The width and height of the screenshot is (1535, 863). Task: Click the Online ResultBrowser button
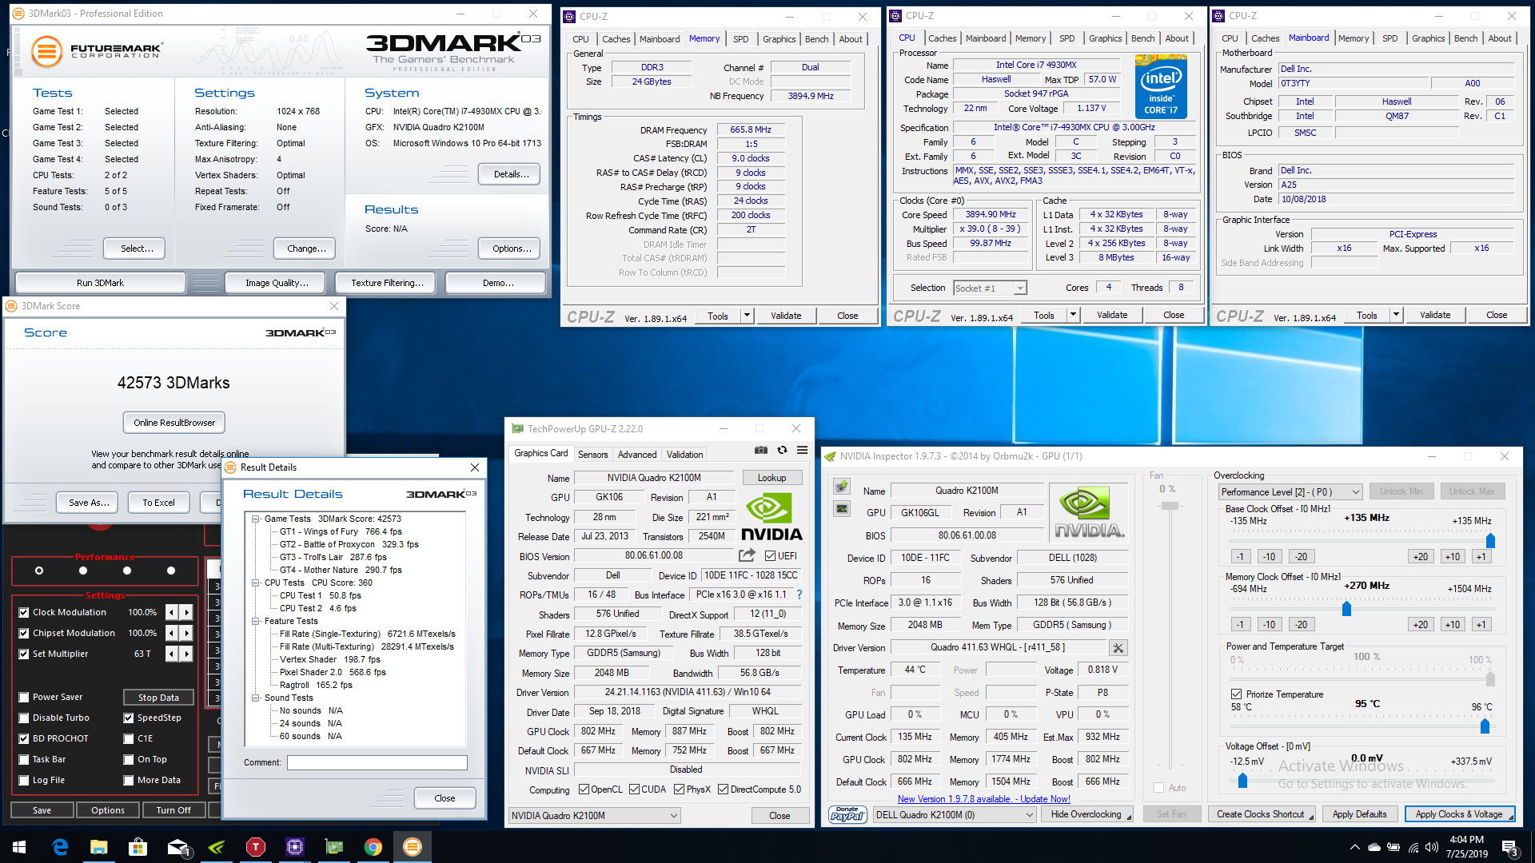pos(174,423)
